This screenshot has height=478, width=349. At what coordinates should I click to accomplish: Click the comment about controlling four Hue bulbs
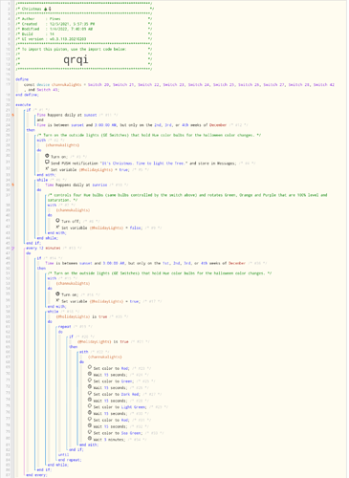tap(187, 198)
